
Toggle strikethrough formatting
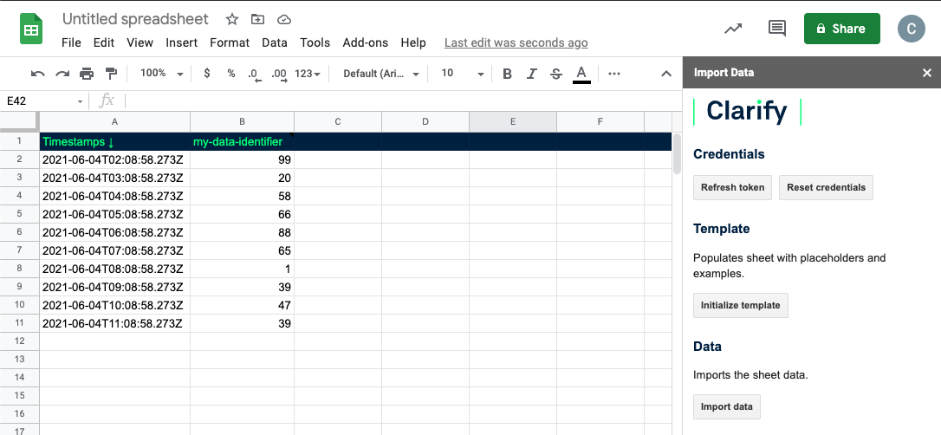(x=556, y=74)
